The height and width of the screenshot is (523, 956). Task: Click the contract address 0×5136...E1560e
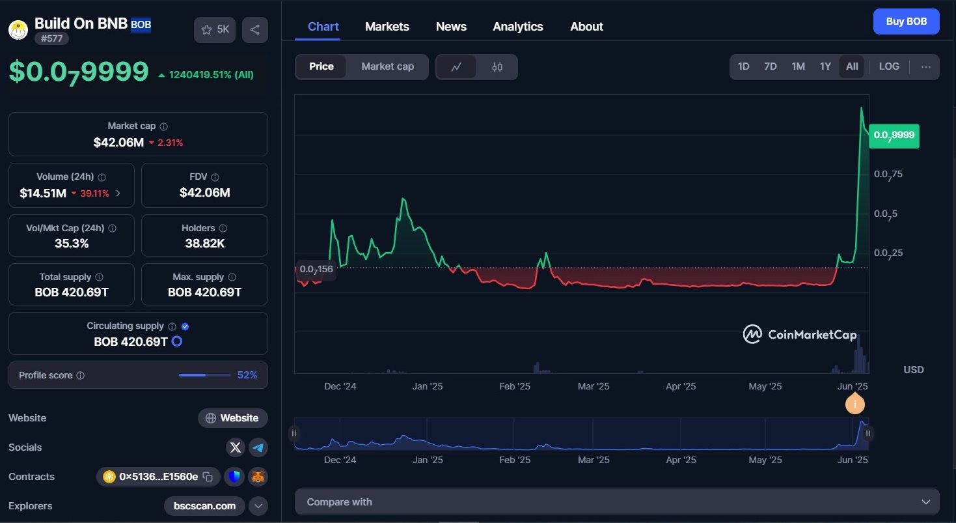tap(158, 477)
